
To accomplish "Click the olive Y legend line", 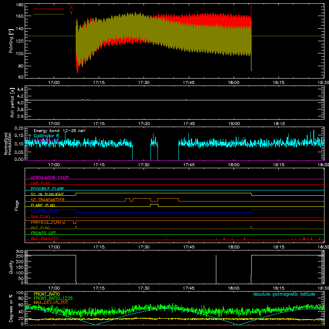I will (49, 14).
